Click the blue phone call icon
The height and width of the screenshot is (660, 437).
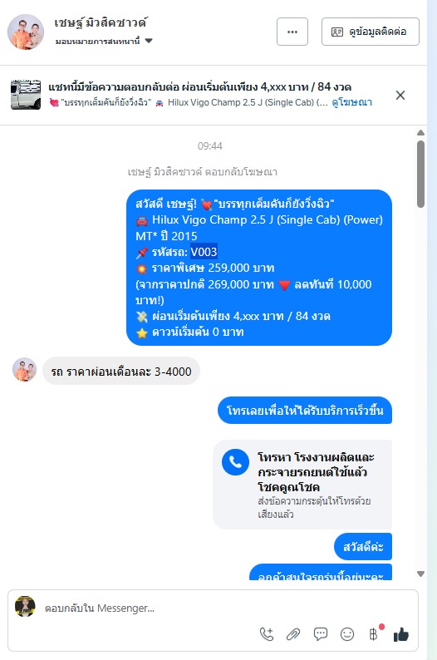[x=236, y=462]
